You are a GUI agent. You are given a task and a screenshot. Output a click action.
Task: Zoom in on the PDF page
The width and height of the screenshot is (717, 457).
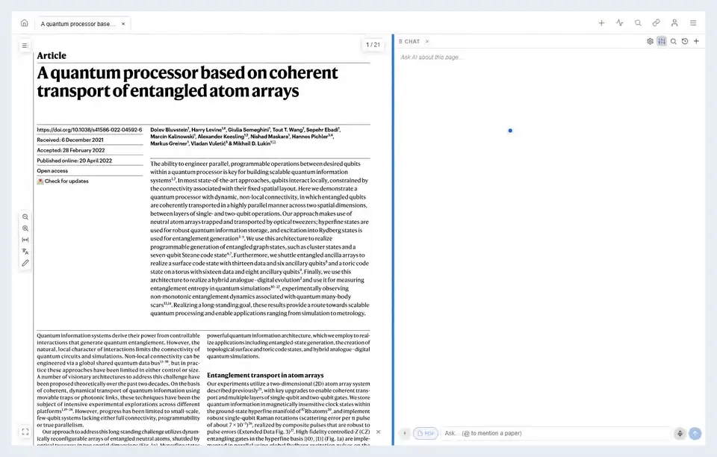[x=25, y=228]
